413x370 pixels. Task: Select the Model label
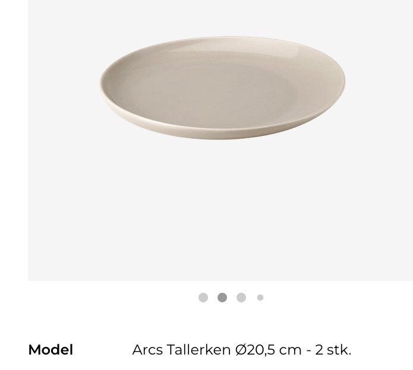click(51, 350)
